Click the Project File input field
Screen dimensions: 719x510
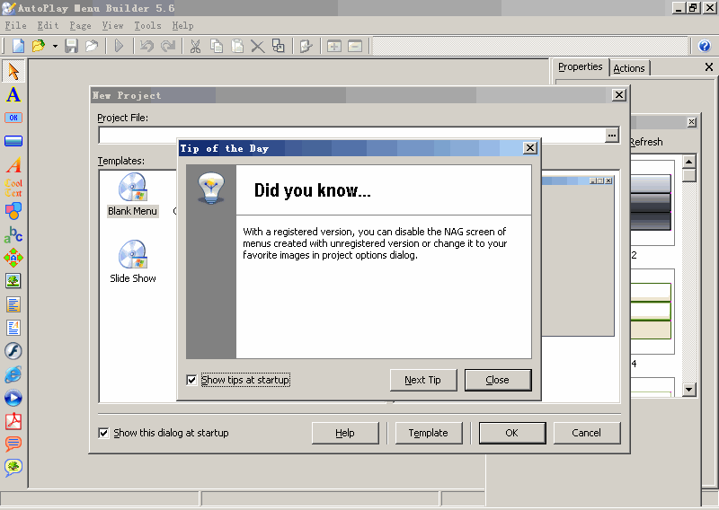(351, 135)
